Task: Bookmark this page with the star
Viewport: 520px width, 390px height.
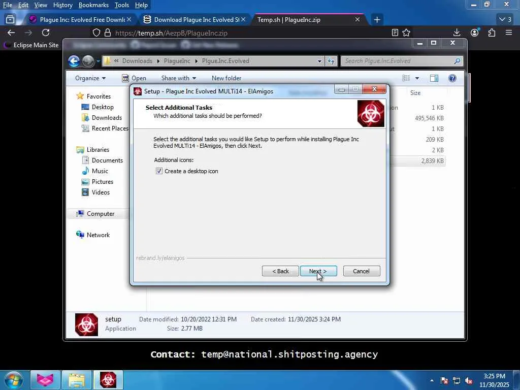Action: pos(406,32)
